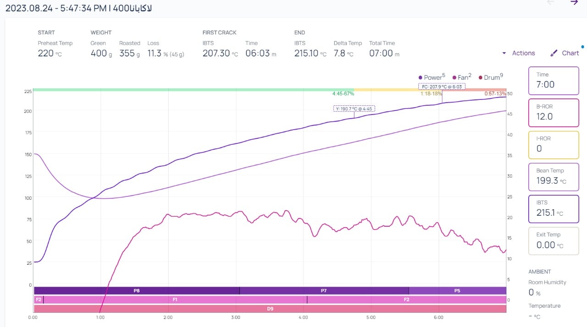Go to previous roast with left arrow
Viewport: 587px width, 327px height.
551,2
